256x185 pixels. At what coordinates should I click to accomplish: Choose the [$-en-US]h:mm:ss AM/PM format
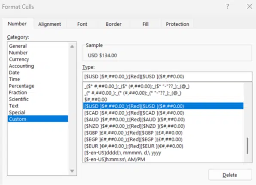pos(163,159)
